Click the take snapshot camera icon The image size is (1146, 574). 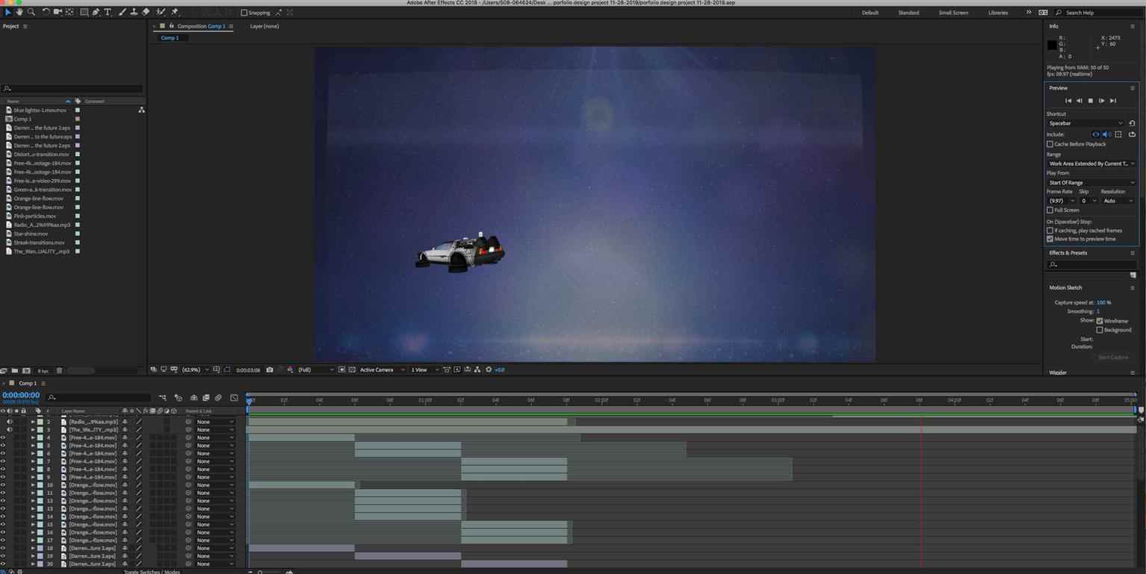tap(270, 369)
